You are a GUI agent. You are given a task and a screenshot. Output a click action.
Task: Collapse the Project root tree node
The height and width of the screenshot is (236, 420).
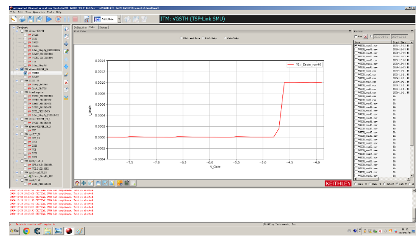(14, 28)
